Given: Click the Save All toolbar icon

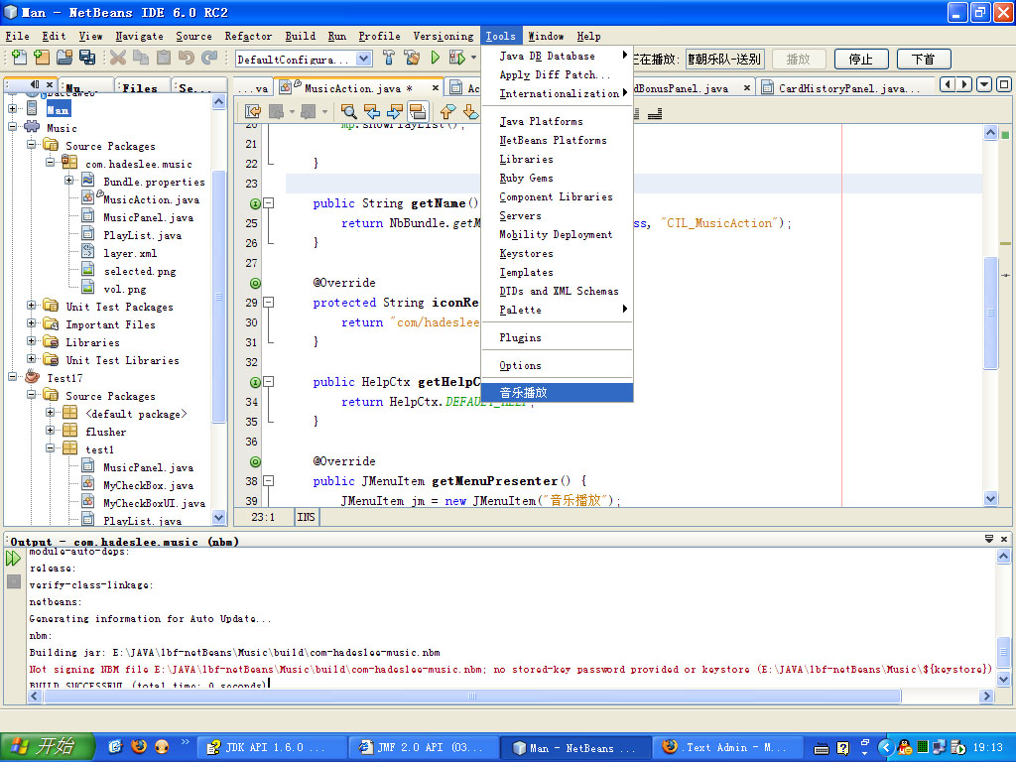Looking at the screenshot, I should tap(87, 58).
